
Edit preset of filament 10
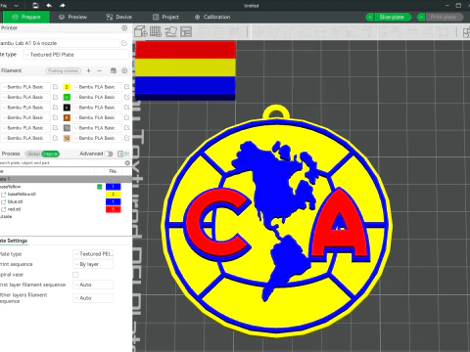[x=126, y=128]
